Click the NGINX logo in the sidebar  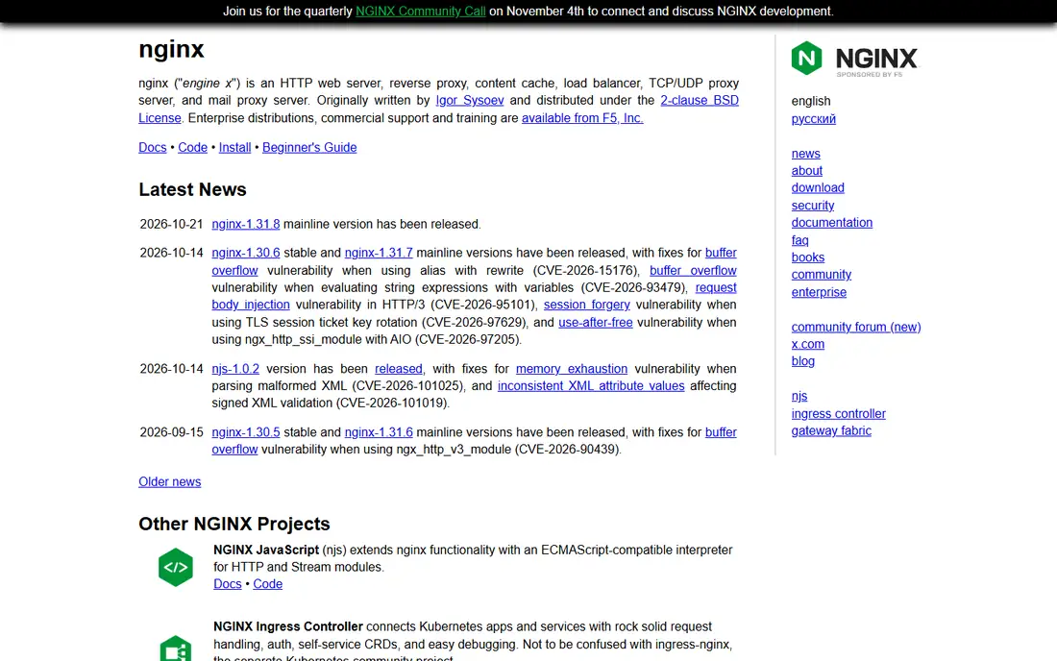pos(855,59)
